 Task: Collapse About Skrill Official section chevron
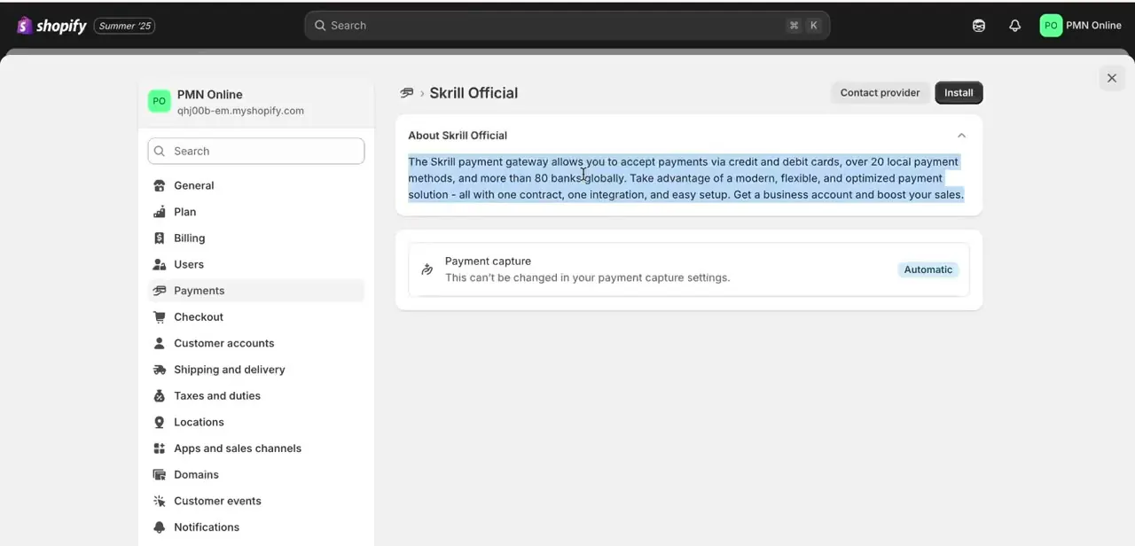click(961, 136)
